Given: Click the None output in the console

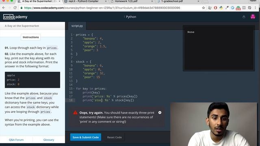Looking at the screenshot, I should click(x=191, y=32).
